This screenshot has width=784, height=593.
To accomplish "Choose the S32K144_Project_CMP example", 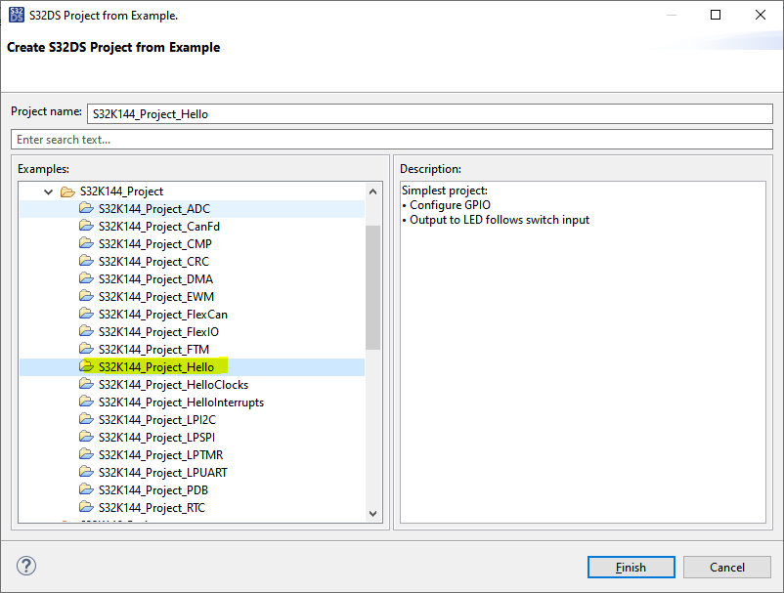I will [155, 244].
